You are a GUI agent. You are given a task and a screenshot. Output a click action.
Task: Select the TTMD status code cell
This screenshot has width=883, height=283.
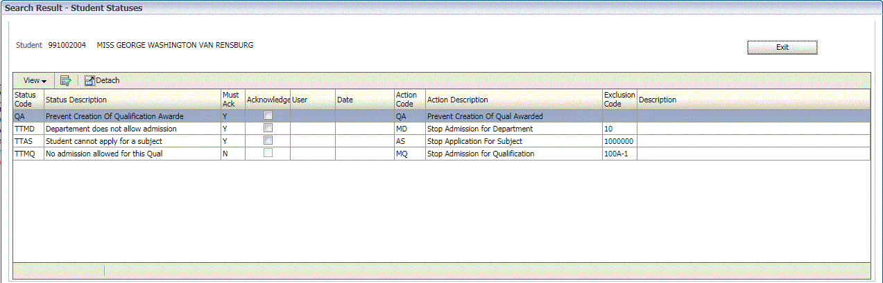pyautogui.click(x=28, y=129)
